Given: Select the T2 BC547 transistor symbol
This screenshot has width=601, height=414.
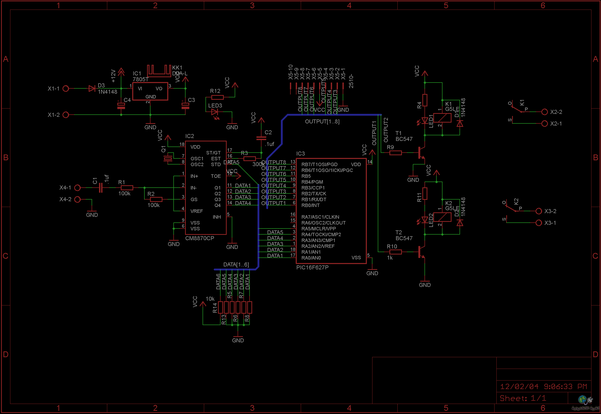Looking at the screenshot, I should (422, 252).
